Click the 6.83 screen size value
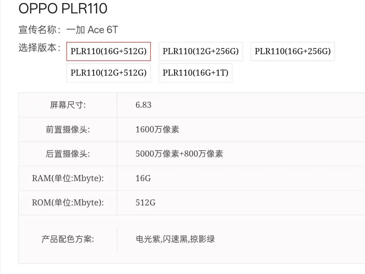 (143, 105)
